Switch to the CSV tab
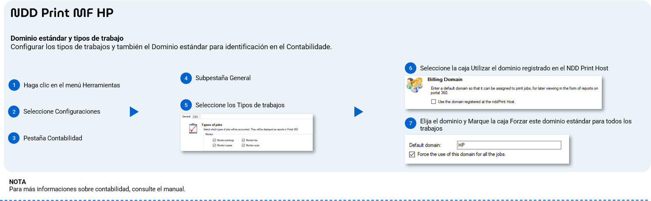651x201 pixels. click(195, 117)
